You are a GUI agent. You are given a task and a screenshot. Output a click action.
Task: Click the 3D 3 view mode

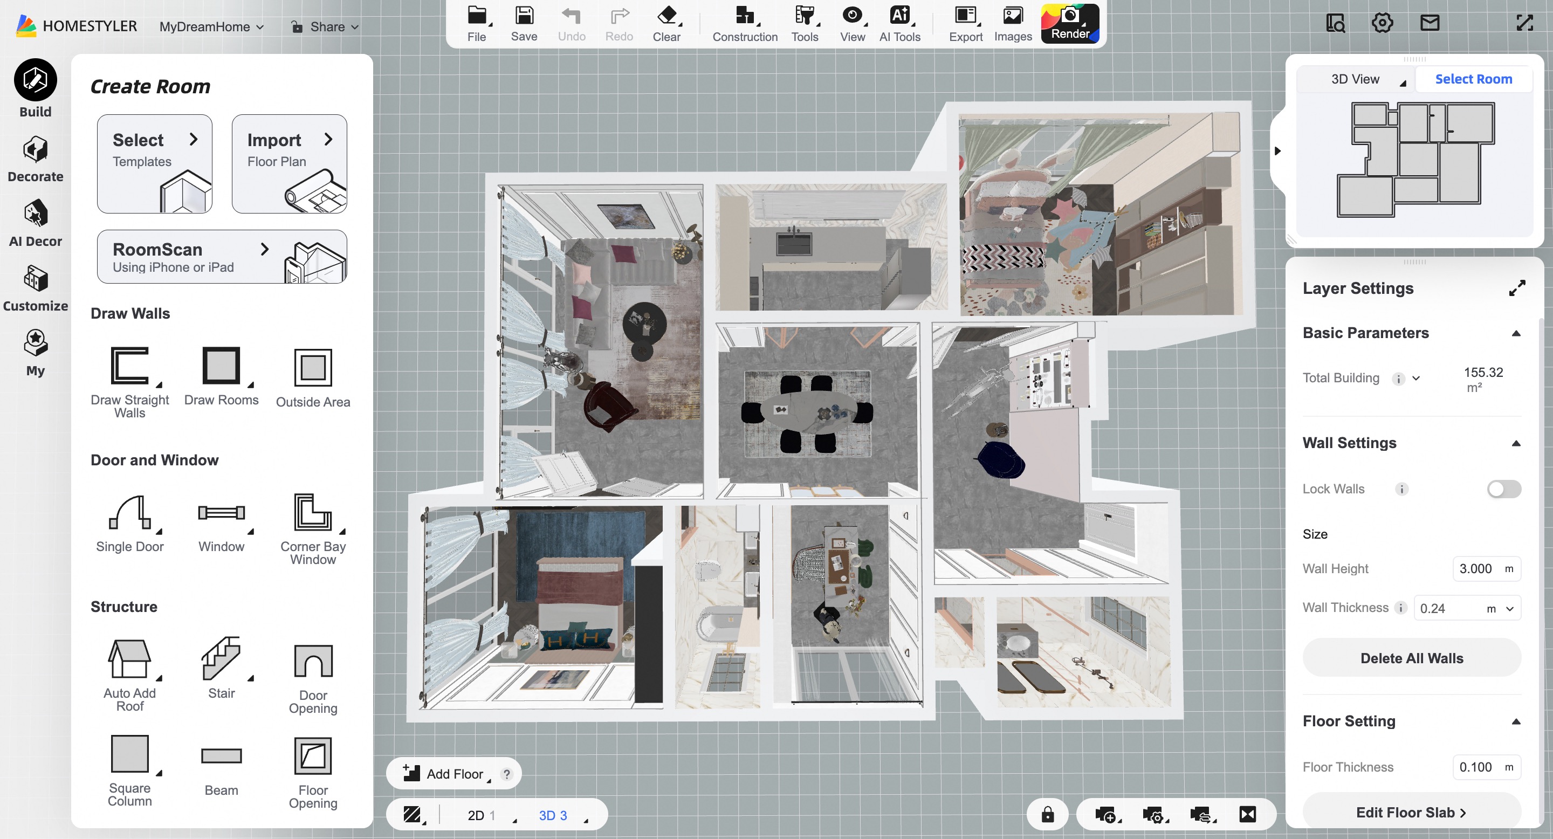point(553,815)
